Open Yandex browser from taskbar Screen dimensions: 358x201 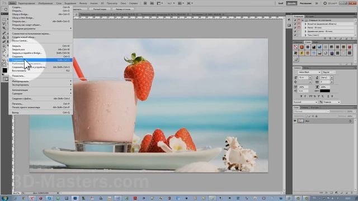point(32,198)
